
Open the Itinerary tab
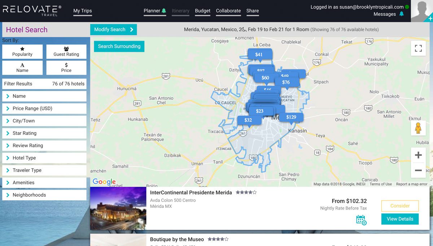click(180, 11)
